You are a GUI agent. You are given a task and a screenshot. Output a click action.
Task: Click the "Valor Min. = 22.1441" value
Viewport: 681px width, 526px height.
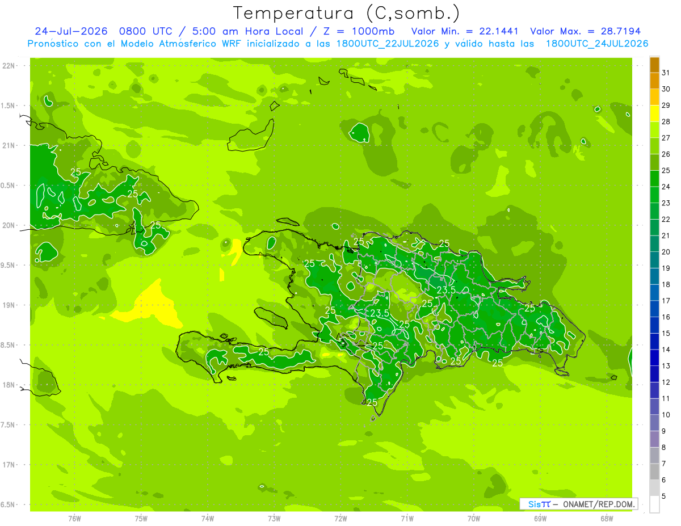coord(465,31)
